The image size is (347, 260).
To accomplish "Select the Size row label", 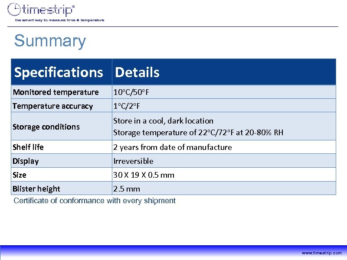I will click(x=20, y=175).
